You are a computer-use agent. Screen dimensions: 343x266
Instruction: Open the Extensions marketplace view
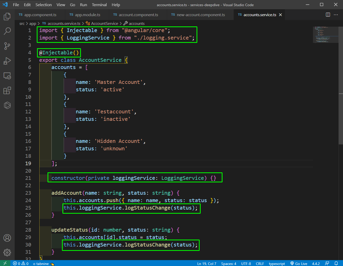click(x=7, y=91)
